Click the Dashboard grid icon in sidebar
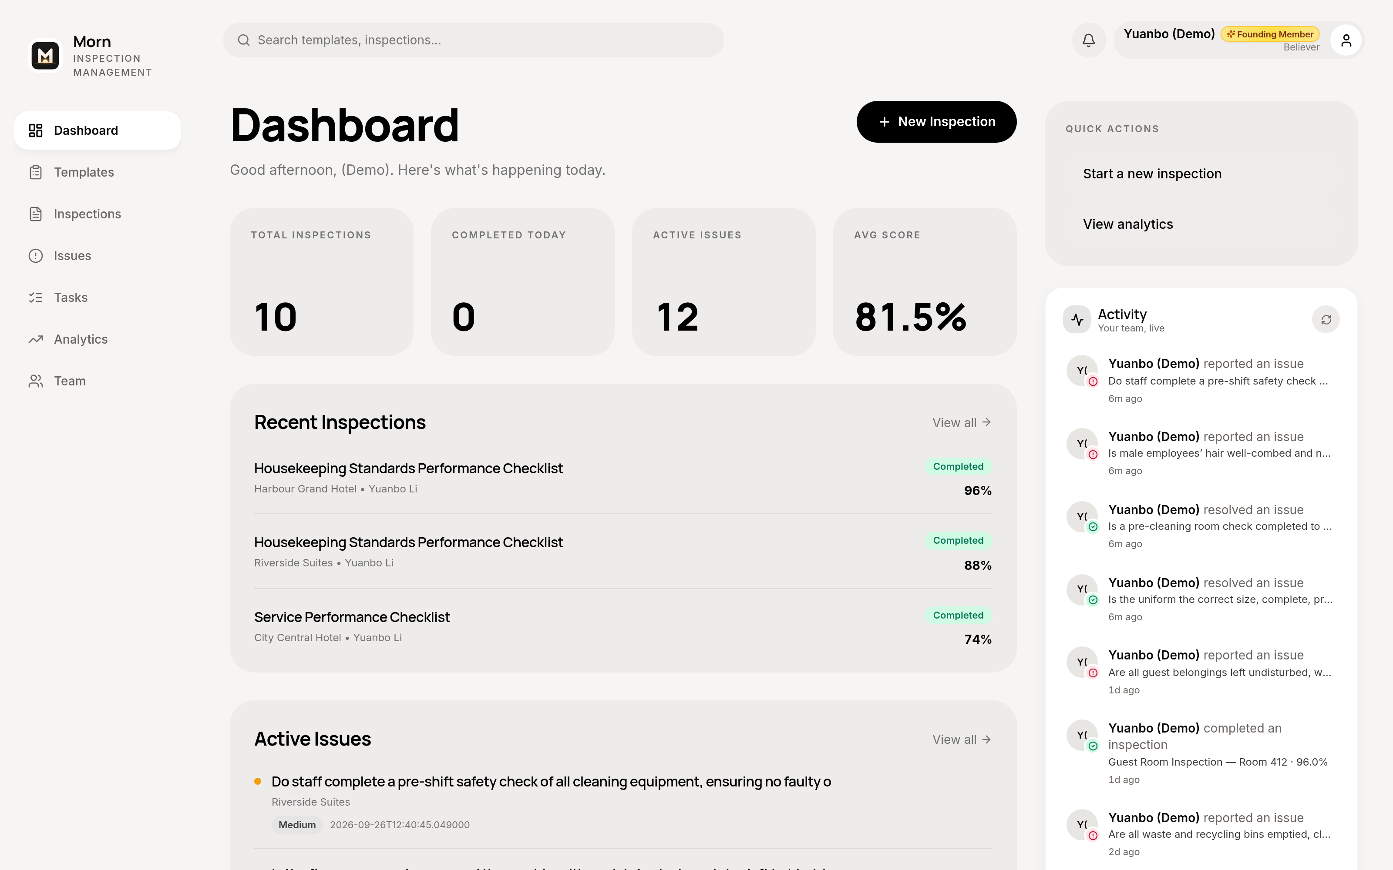1393x870 pixels. click(36, 130)
